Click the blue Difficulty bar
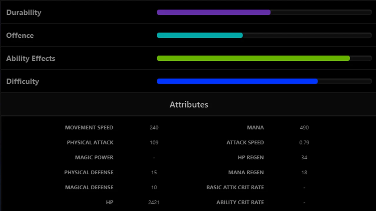The height and width of the screenshot is (211, 376). pyautogui.click(x=237, y=81)
